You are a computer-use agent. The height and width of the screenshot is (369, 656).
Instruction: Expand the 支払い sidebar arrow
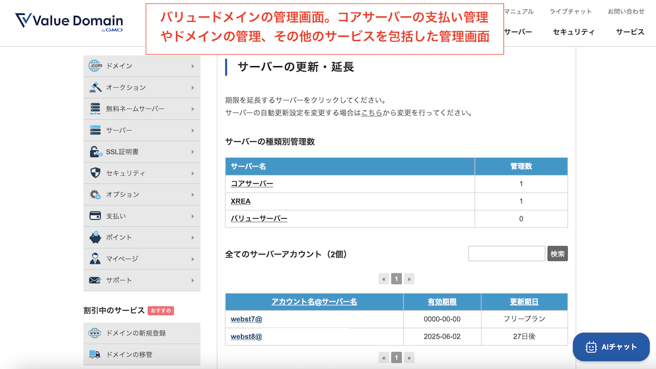pos(193,216)
